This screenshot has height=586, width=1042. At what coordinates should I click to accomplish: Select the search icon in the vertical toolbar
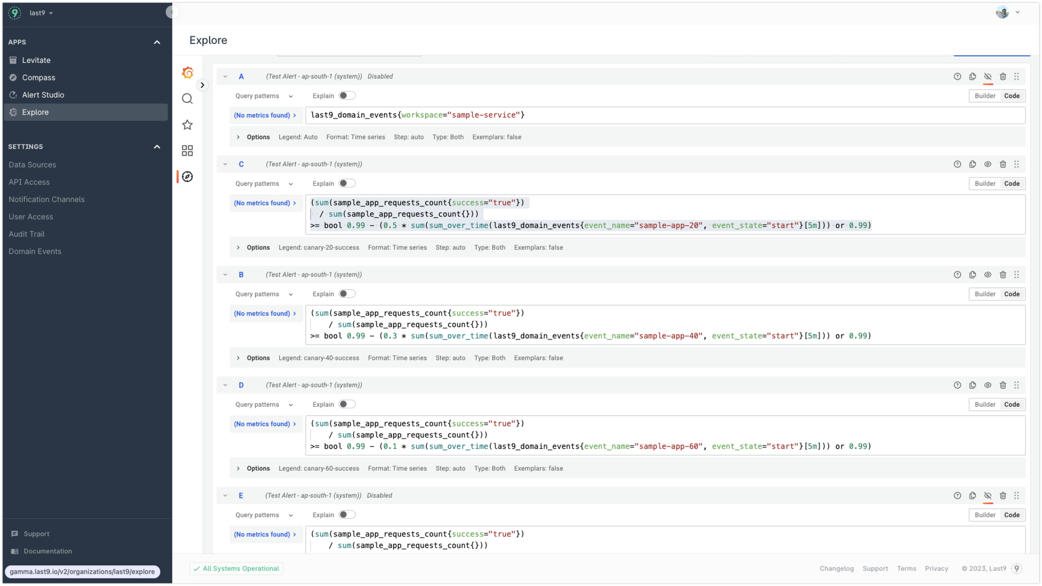187,98
